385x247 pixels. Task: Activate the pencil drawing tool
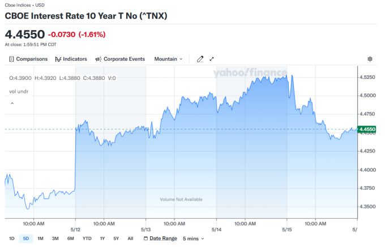[200, 59]
